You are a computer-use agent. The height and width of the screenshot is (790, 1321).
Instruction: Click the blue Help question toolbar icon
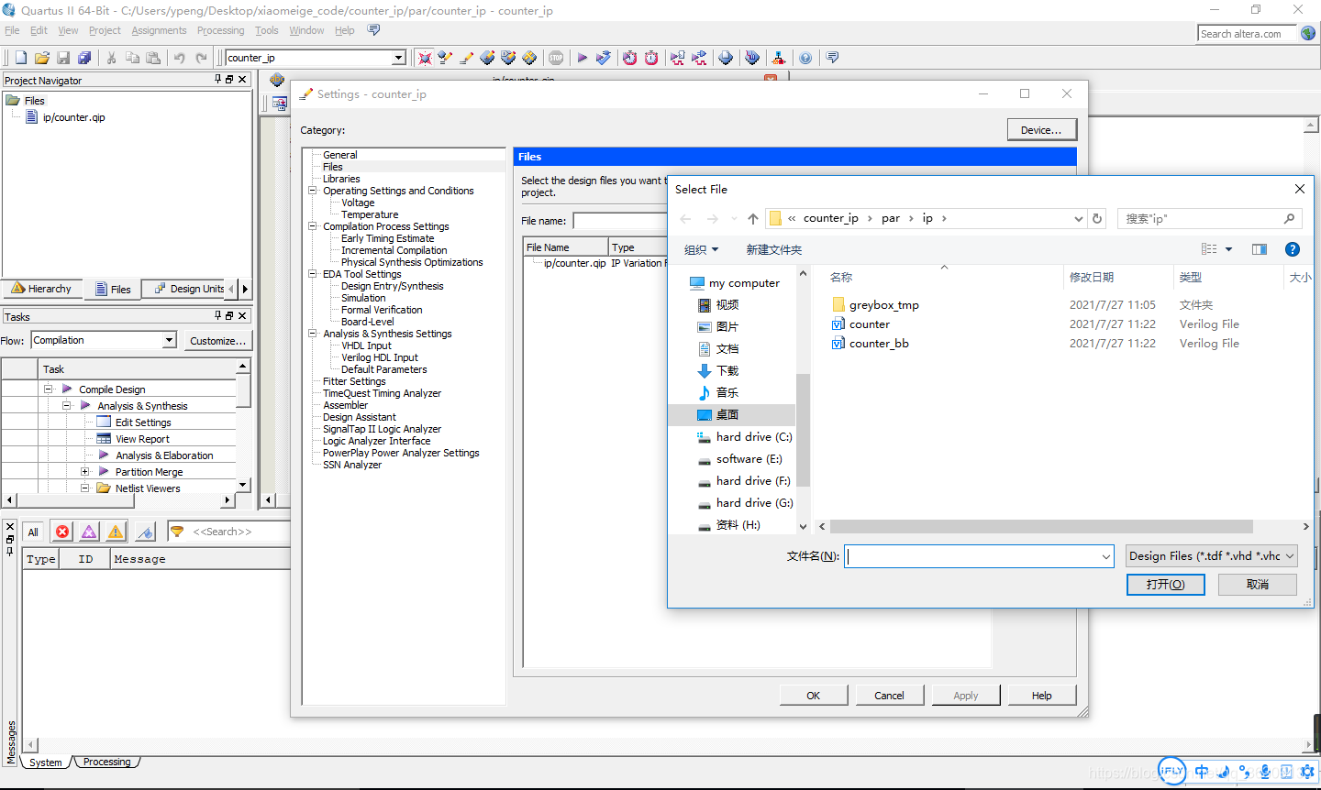805,58
